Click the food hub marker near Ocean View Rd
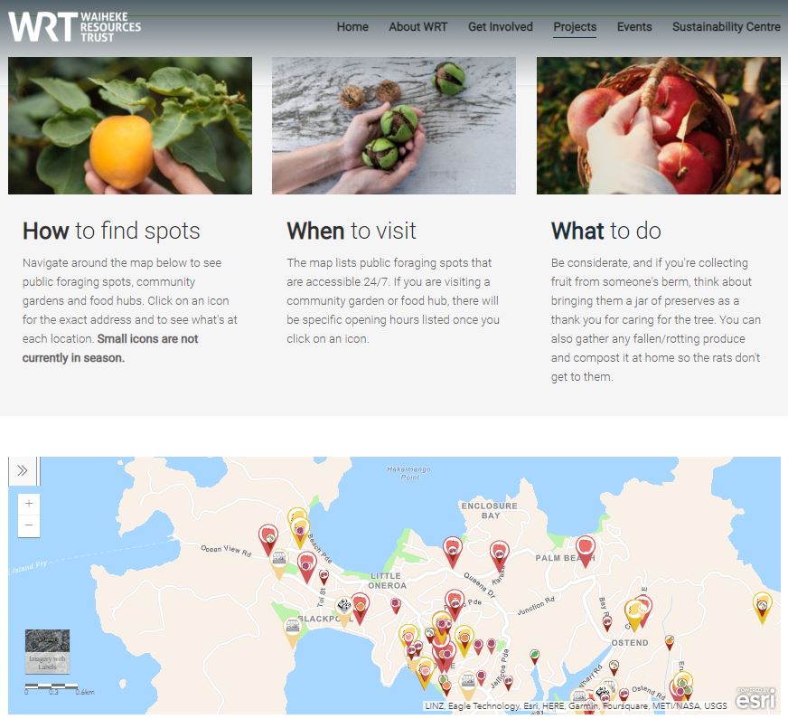 [279, 563]
